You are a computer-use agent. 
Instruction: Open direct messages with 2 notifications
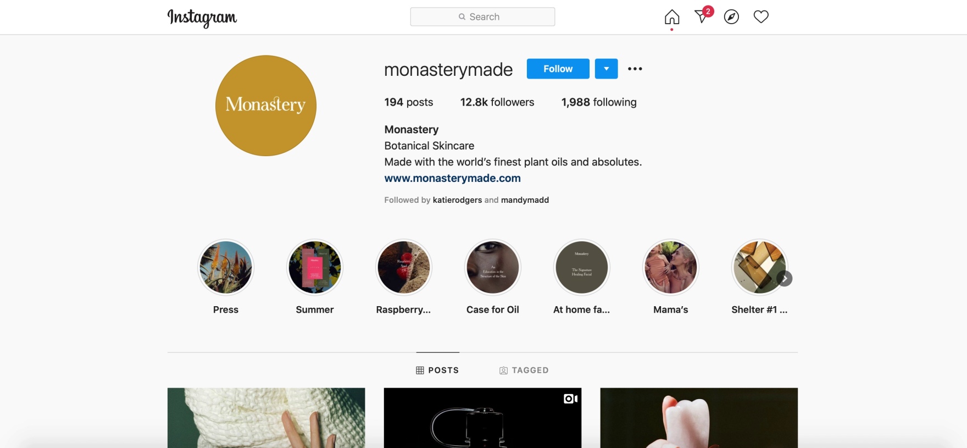coord(703,15)
